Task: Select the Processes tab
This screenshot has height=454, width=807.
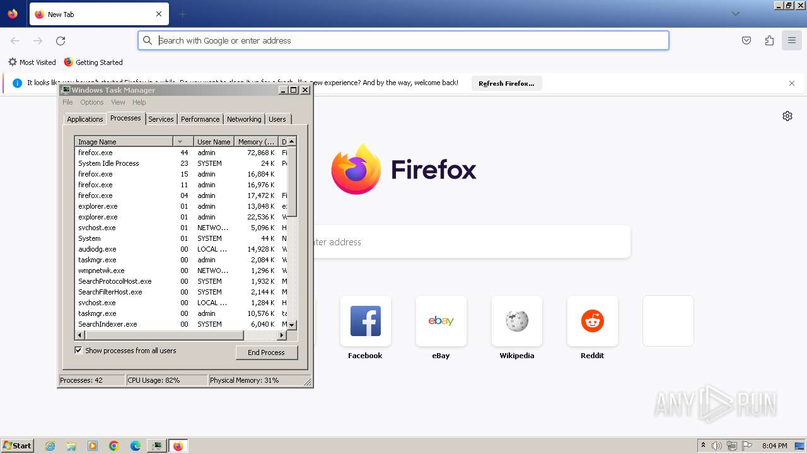Action: click(125, 118)
